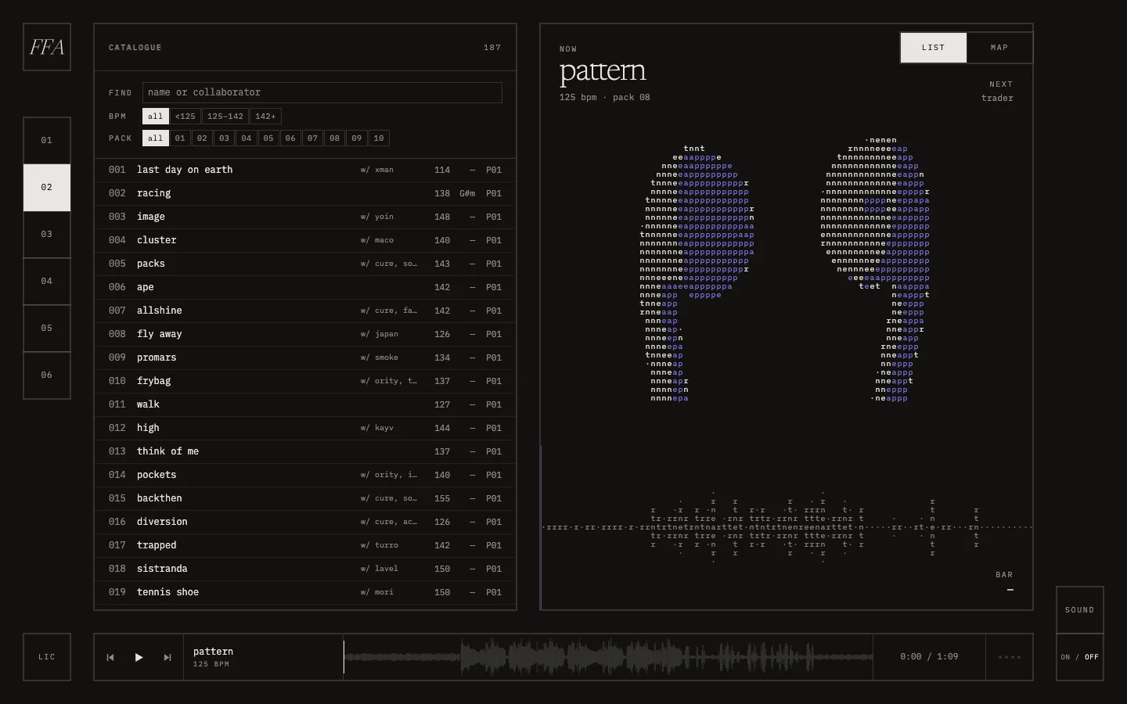Select track 'allshine'
Image resolution: width=1127 pixels, height=704 pixels.
305,311
